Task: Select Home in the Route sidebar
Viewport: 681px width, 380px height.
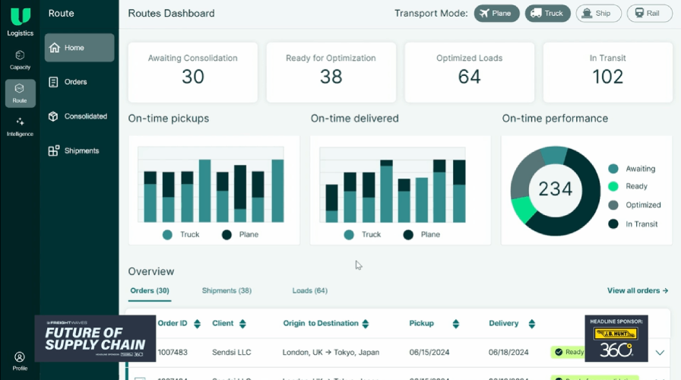Action: [79, 48]
